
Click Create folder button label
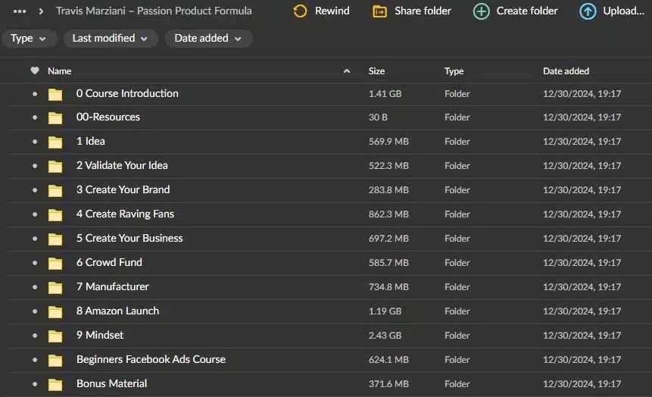(527, 11)
